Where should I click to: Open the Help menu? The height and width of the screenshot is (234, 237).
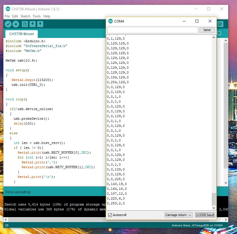pyautogui.click(x=47, y=16)
